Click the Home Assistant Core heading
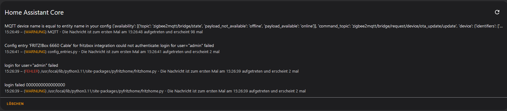 34,13
